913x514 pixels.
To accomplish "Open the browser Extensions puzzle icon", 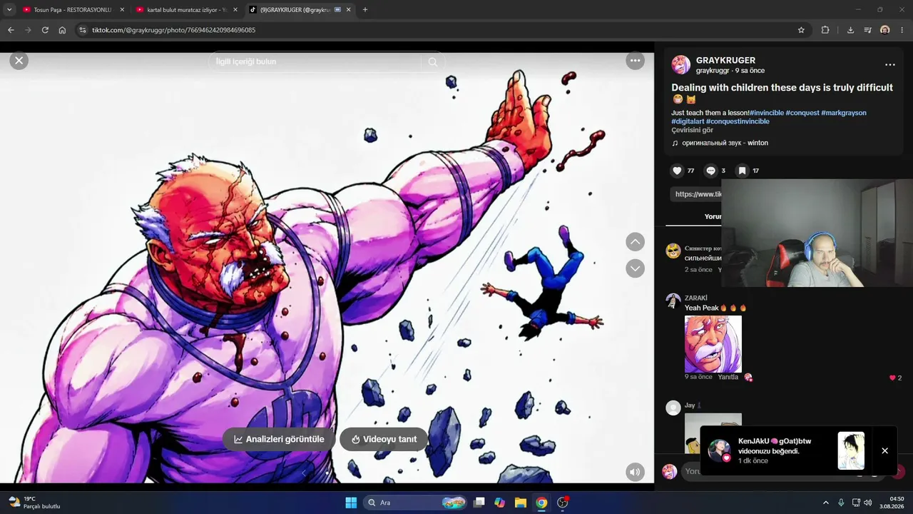I will [825, 30].
